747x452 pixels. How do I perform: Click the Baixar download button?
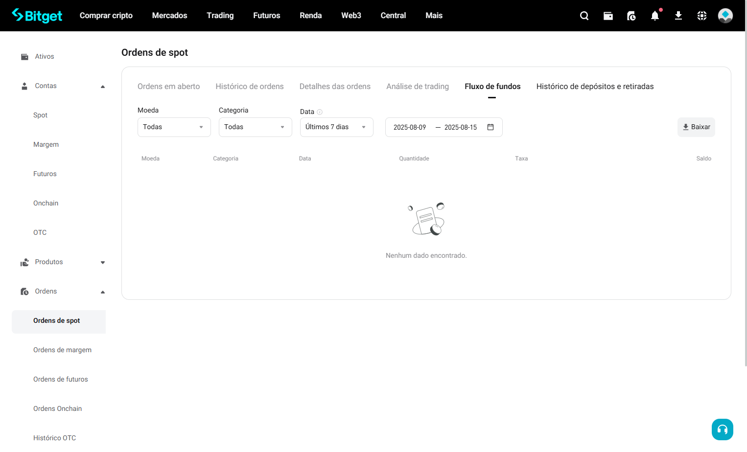tap(696, 127)
